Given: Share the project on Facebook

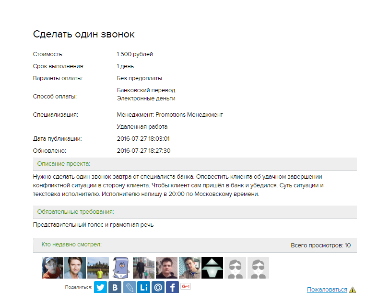Looking at the screenshot, I should pyautogui.click(x=172, y=287).
